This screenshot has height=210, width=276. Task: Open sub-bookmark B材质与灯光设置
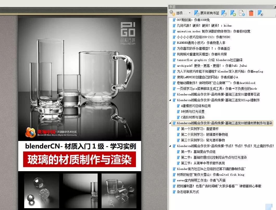tap(193, 112)
